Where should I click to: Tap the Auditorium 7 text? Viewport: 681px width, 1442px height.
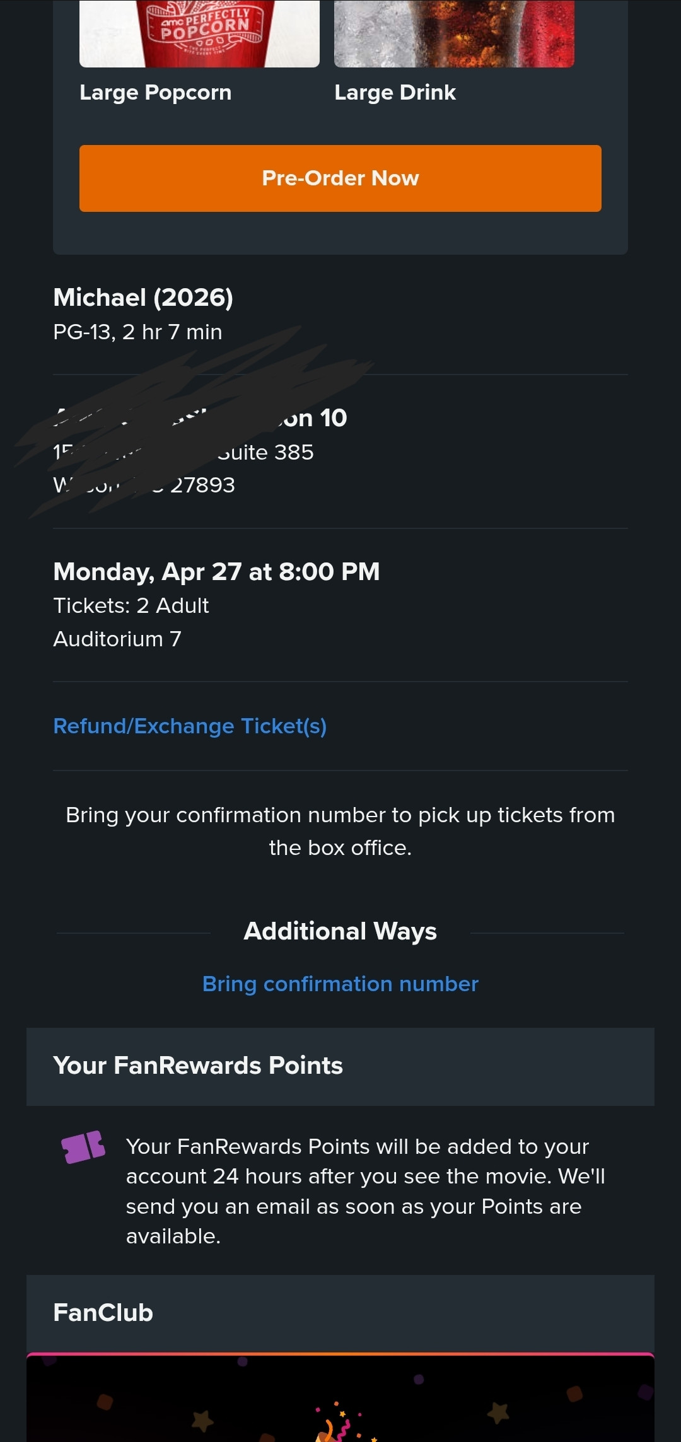pyautogui.click(x=117, y=639)
